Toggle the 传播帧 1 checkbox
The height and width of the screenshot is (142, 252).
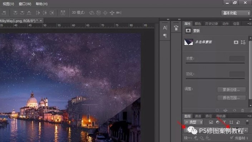coord(231,138)
